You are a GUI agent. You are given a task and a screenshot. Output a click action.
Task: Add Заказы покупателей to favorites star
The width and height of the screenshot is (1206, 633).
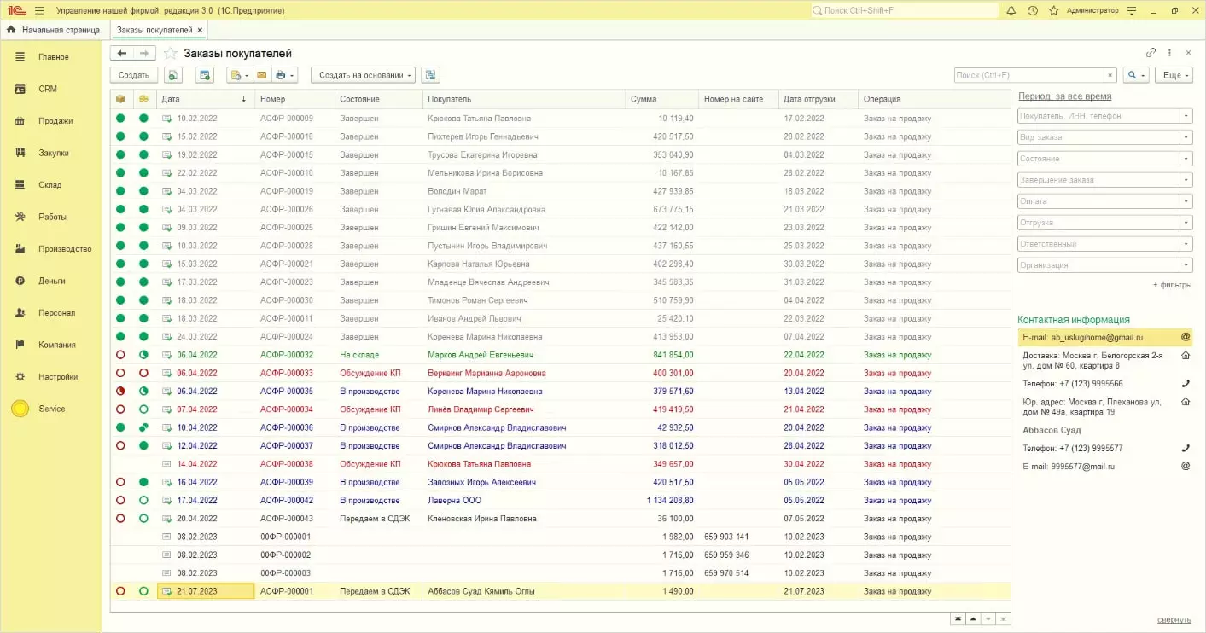coord(171,54)
